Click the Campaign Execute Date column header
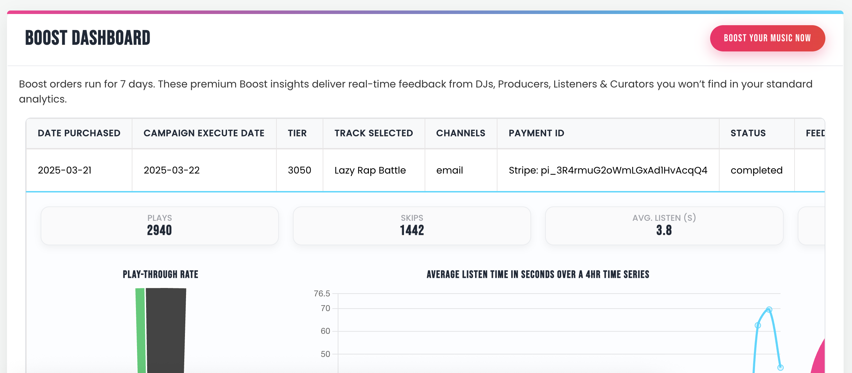 pos(204,133)
